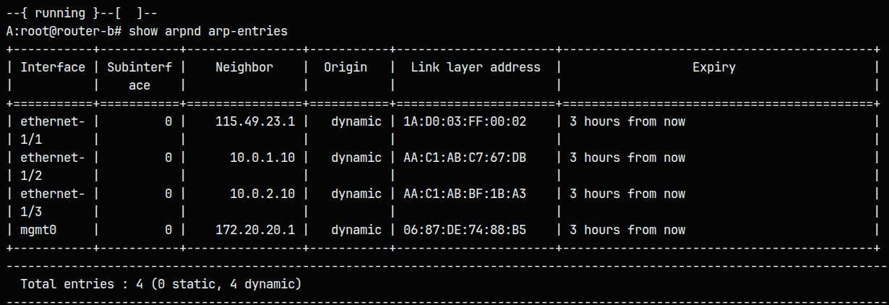This screenshot has width=889, height=305.
Task: Click neighbor IP 115.49.23.1
Action: click(255, 121)
